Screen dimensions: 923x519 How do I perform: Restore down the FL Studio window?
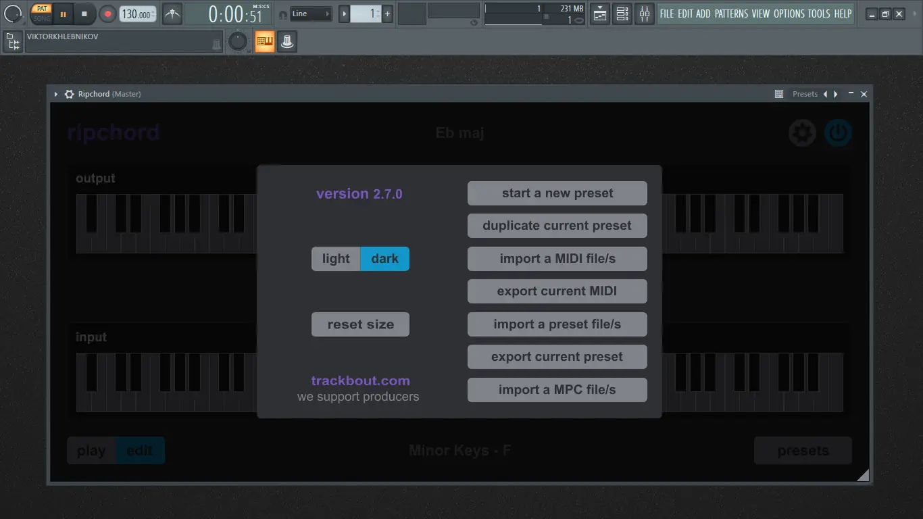pyautogui.click(x=885, y=14)
